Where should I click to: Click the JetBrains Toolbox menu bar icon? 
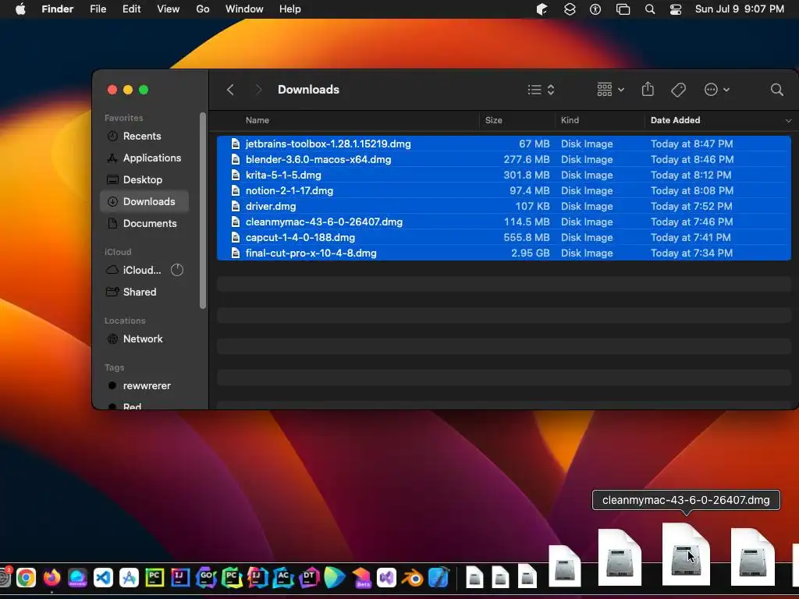[542, 9]
